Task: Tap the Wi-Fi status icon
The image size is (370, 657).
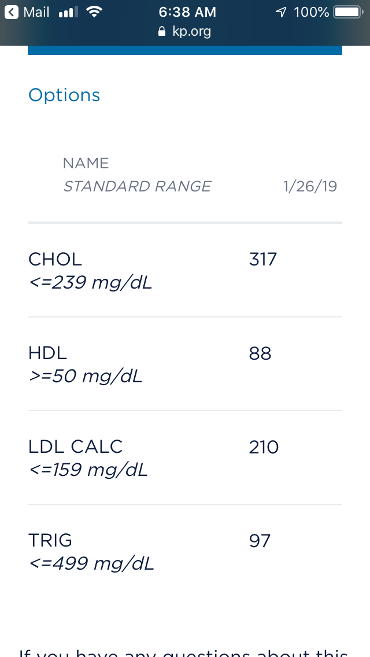Action: pyautogui.click(x=93, y=12)
